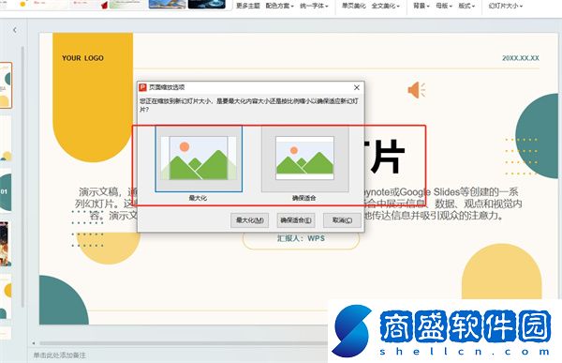The image size is (562, 363).
Task: Collapse the slide panel with the chevron arrow
Action: pos(15,30)
